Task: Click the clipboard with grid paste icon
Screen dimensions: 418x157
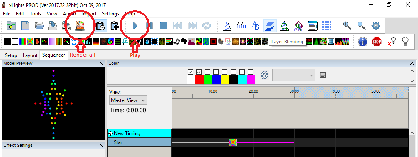Action: tap(115, 26)
